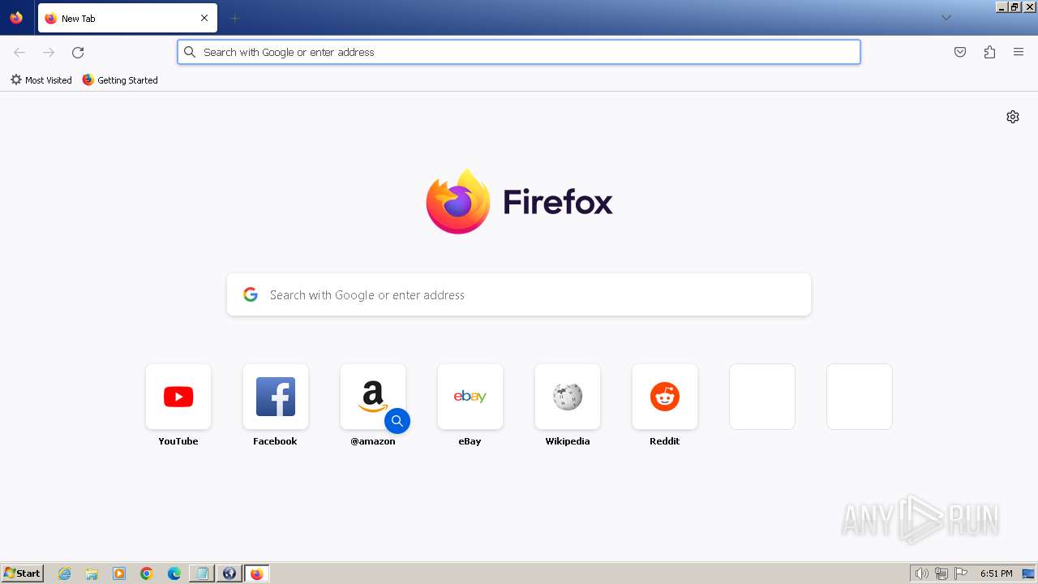Focus the address bar search field
The width and height of the screenshot is (1038, 584).
519,52
